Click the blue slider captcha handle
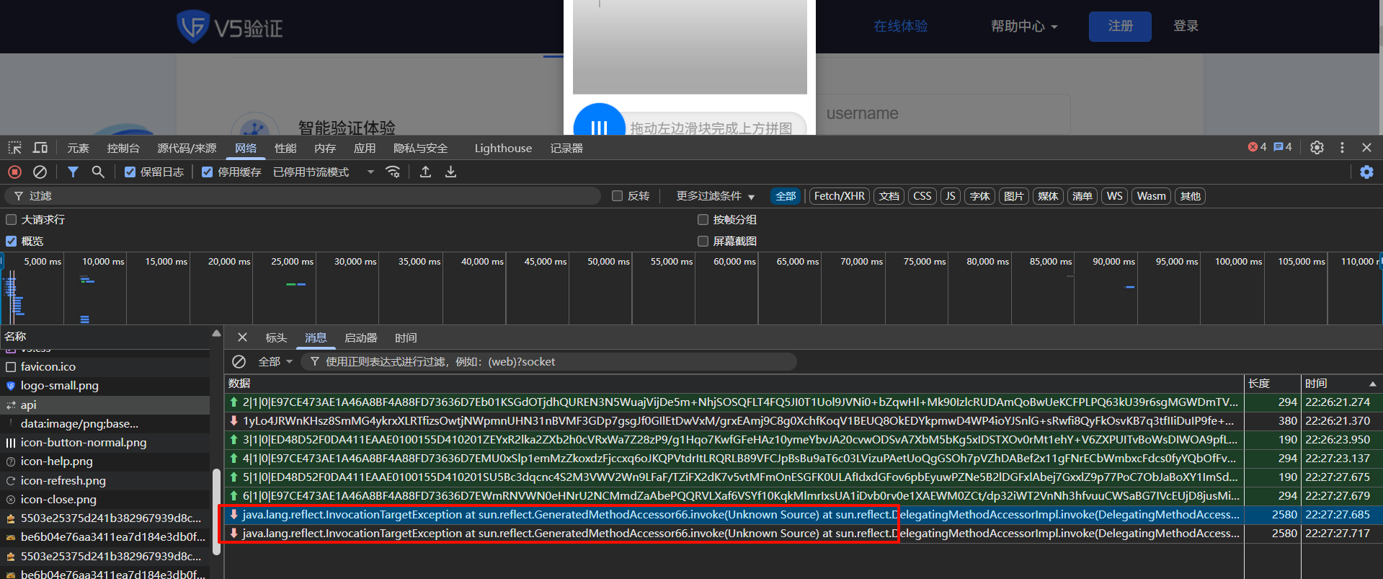 [599, 121]
